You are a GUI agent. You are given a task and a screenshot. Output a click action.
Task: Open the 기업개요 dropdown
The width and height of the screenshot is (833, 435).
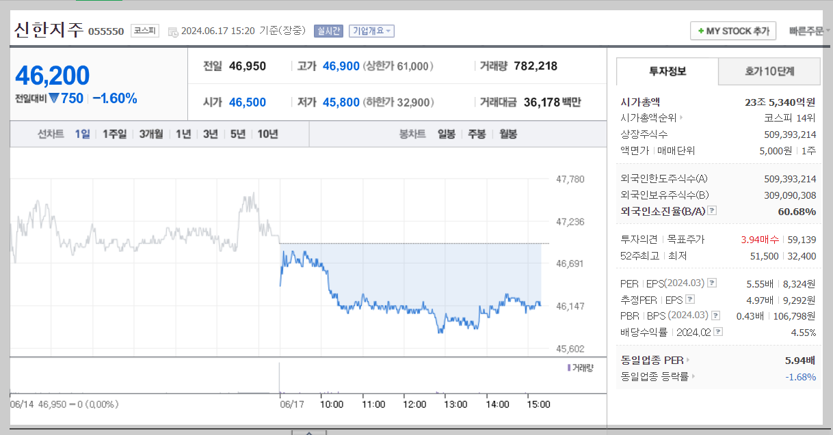pos(371,31)
